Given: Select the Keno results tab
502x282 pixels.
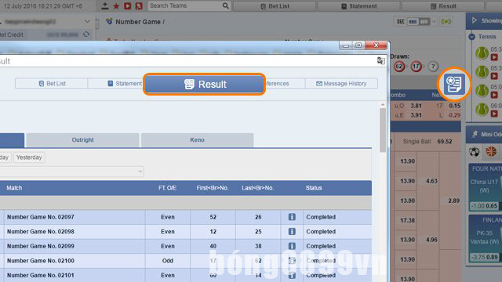Looking at the screenshot, I should point(197,140).
